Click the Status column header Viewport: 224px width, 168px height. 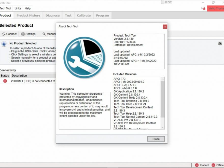pyautogui.click(x=5, y=76)
